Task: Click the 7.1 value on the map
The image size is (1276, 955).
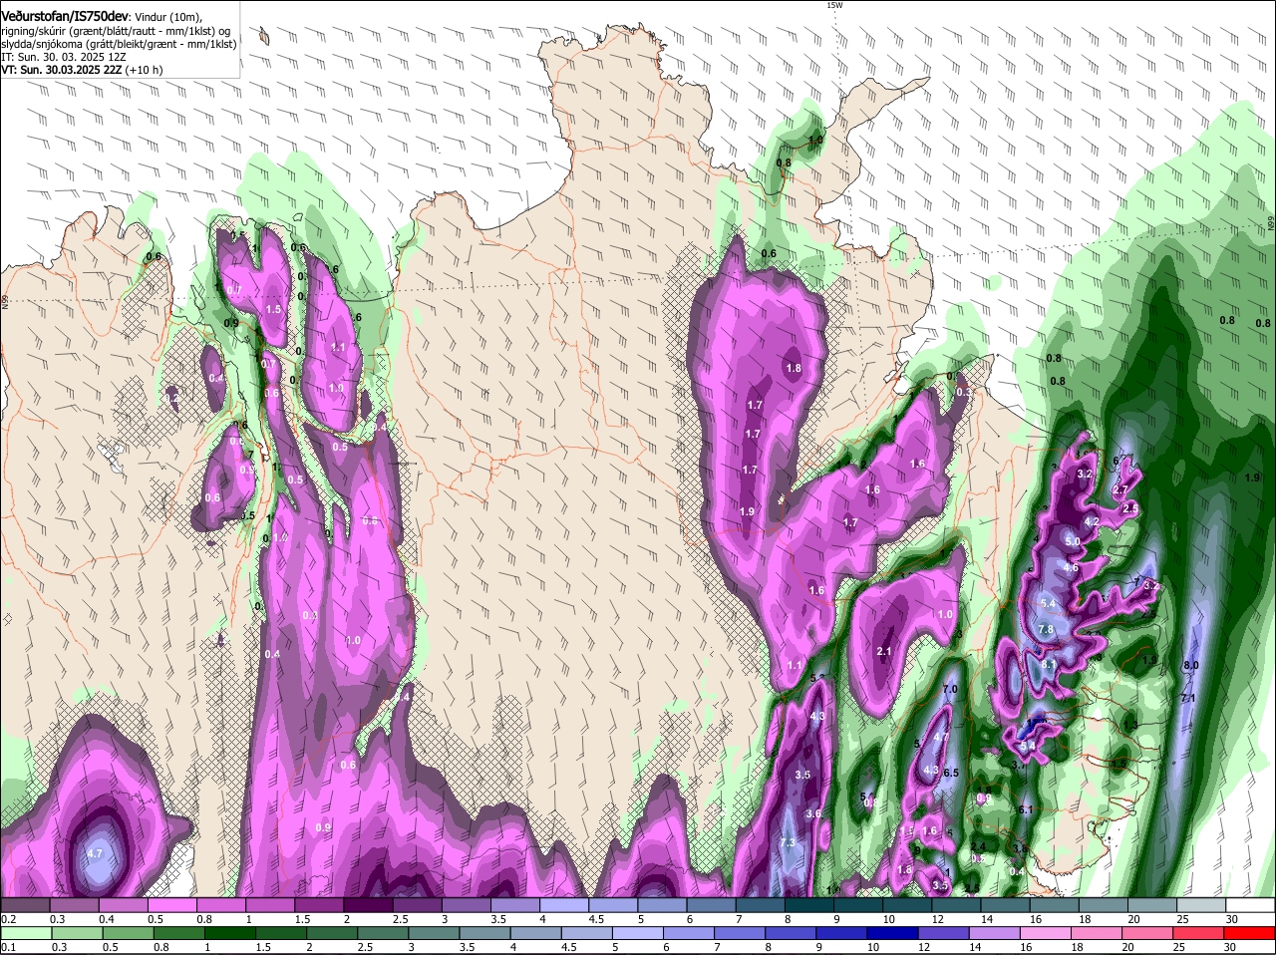Action: [x=1187, y=699]
